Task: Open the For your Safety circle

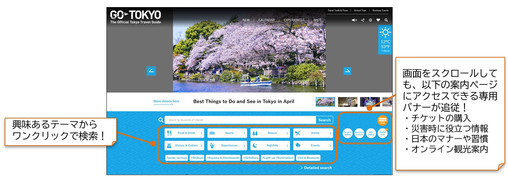Action: [348, 133]
